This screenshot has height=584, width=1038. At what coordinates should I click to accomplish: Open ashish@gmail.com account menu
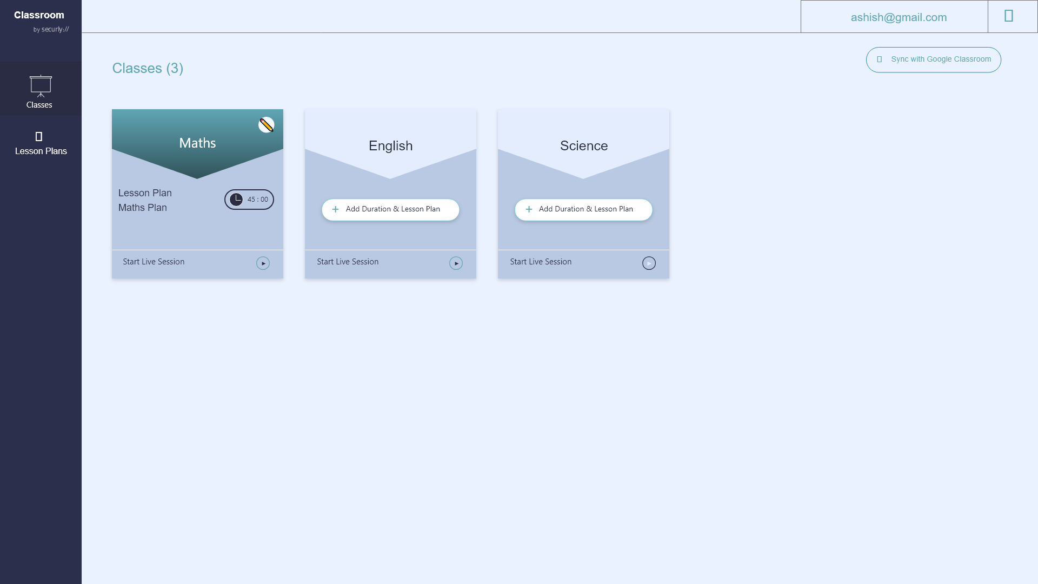(898, 17)
